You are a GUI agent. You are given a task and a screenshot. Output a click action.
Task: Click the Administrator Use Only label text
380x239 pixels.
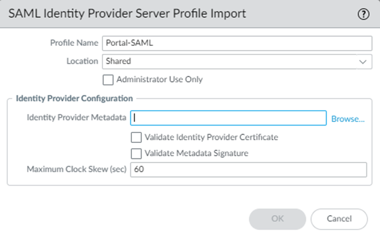(x=159, y=80)
